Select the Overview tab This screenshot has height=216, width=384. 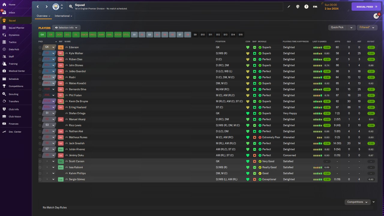pos(43,16)
